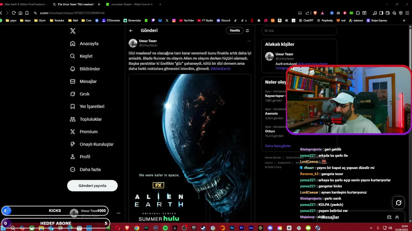Open Steam from taskbar
This screenshot has height=231, width=412.
pos(203,228)
